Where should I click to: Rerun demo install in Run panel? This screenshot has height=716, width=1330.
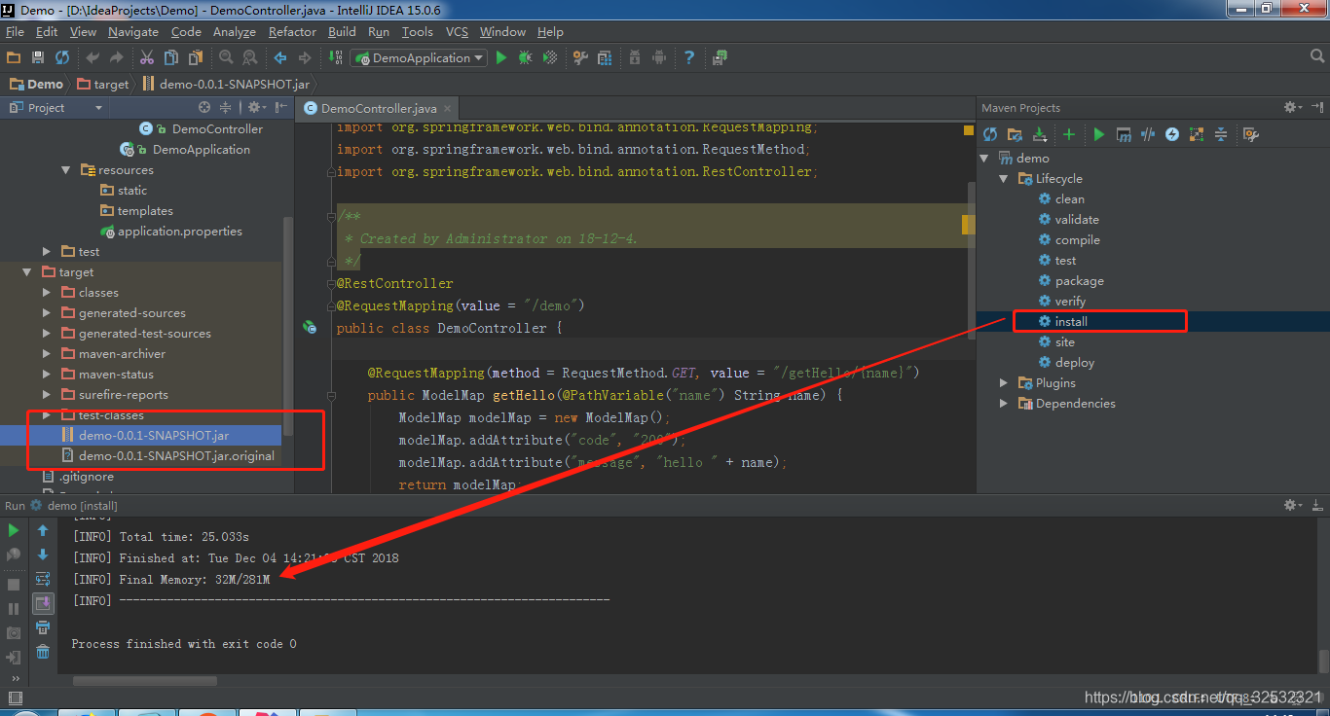tap(14, 530)
